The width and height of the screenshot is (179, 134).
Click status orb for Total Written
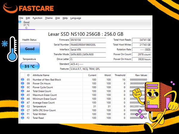point(22,114)
